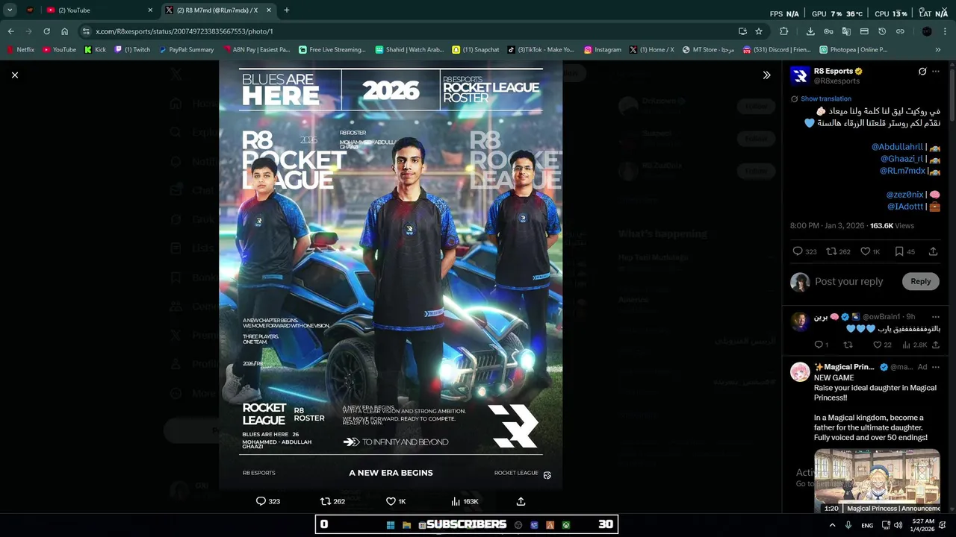Click the share icon under the photo

(521, 501)
